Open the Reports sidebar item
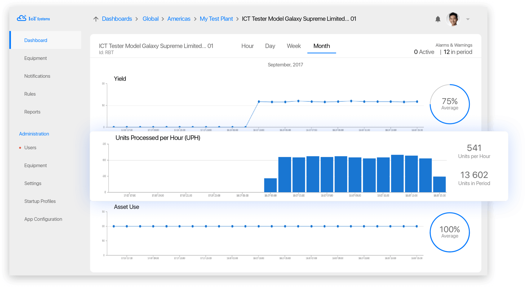The height and width of the screenshot is (287, 527). coord(32,112)
